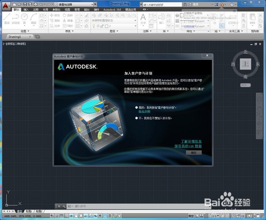Open the layer state dropdown 未保存的图层状态

(114, 21)
